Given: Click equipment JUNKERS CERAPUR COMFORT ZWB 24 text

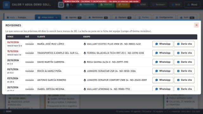Looking at the screenshot, I should point(108,80).
